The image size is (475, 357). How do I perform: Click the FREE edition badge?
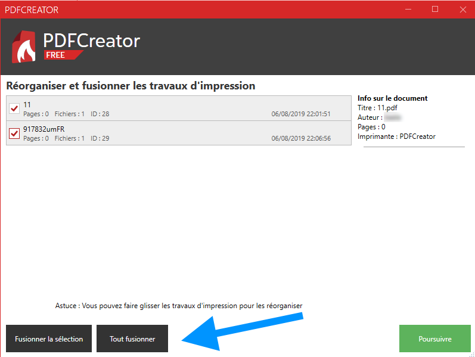(63, 55)
